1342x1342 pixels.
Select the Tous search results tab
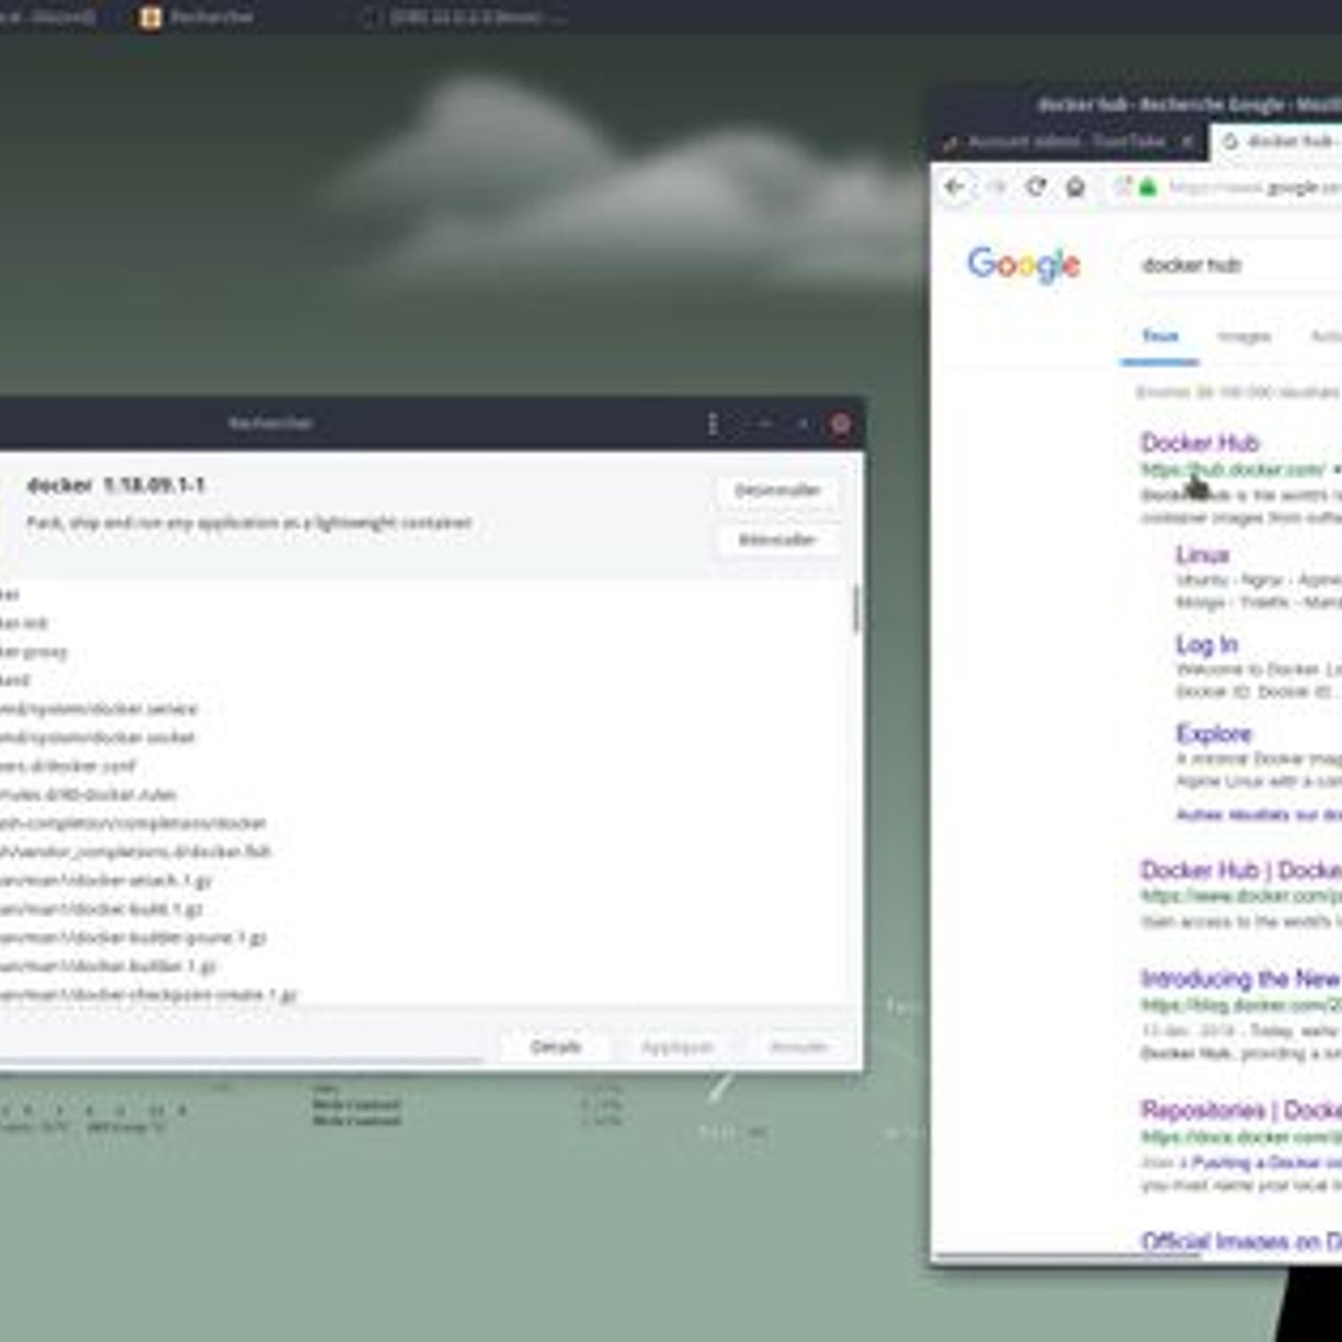tap(1160, 336)
